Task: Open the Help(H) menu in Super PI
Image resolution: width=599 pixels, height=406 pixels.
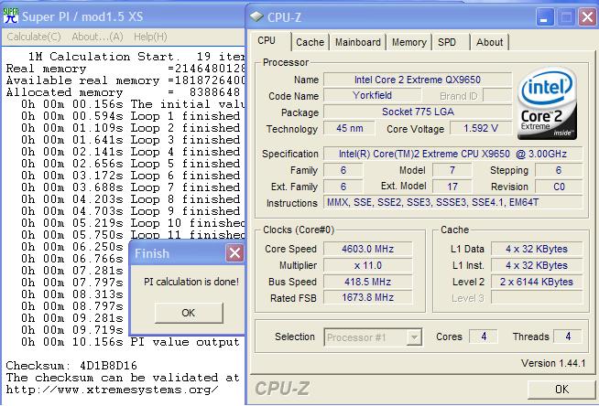Action: pyautogui.click(x=150, y=37)
